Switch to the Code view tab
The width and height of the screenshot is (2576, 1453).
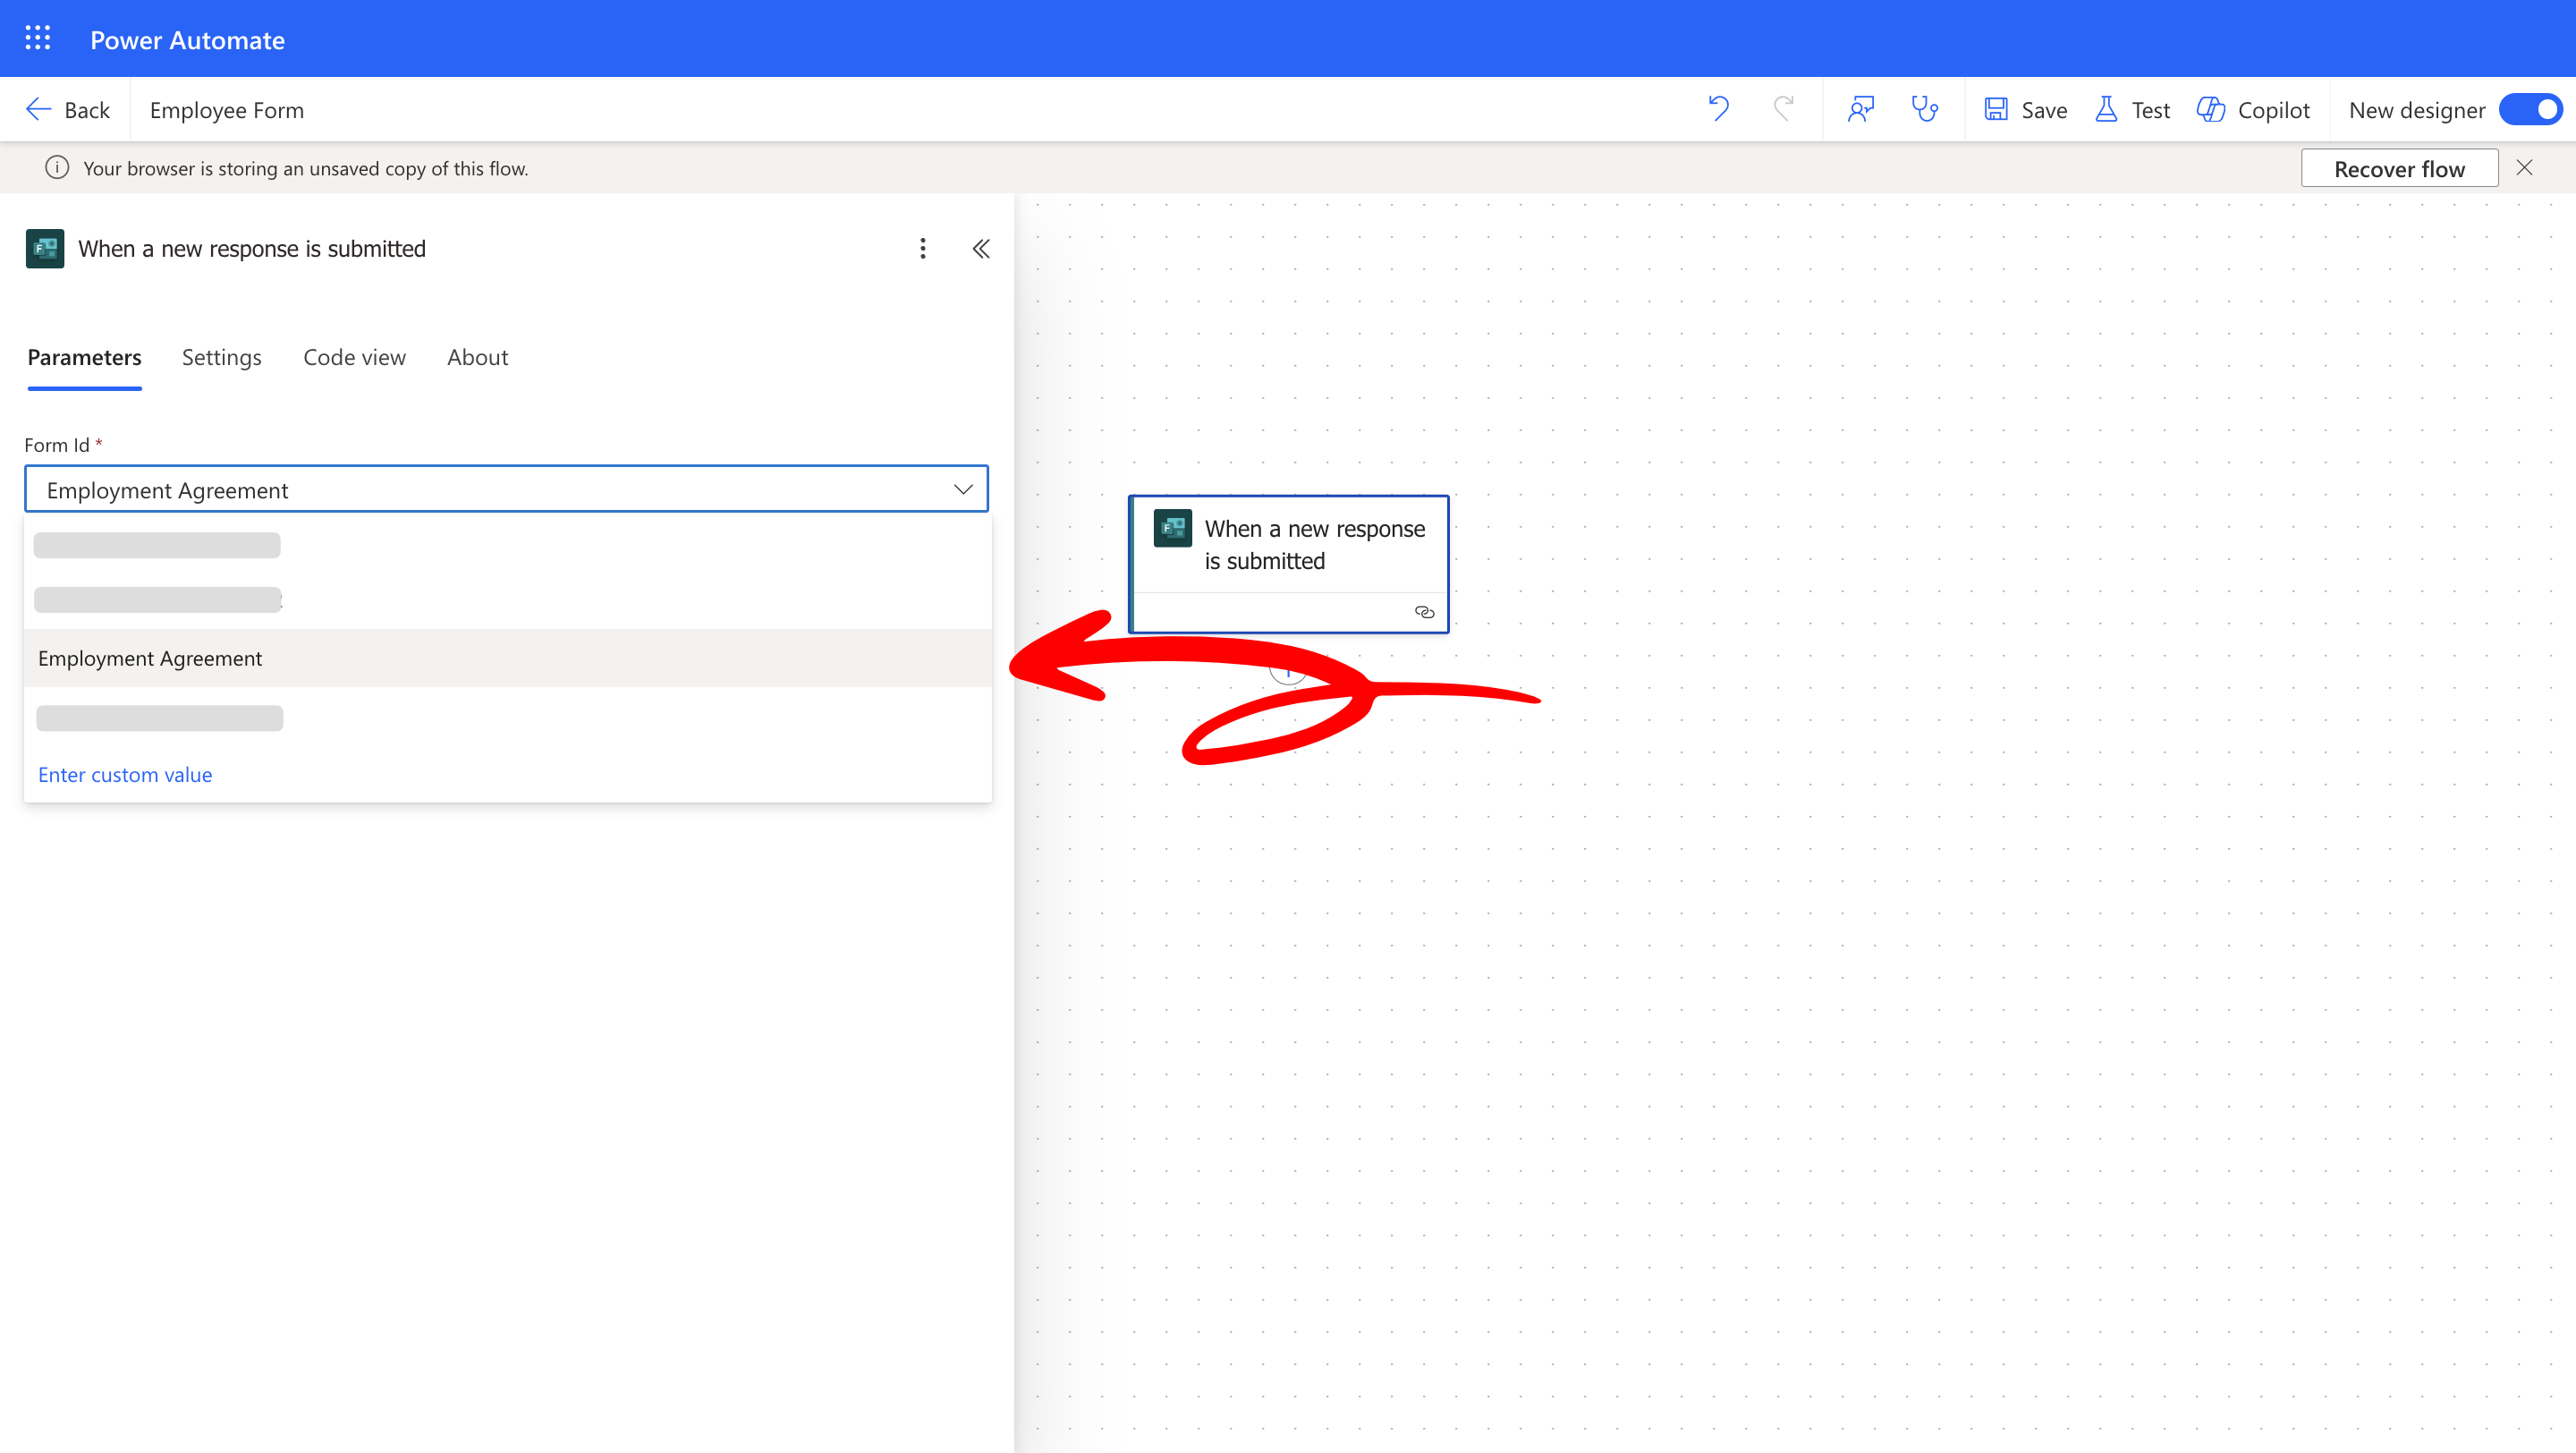click(x=354, y=358)
